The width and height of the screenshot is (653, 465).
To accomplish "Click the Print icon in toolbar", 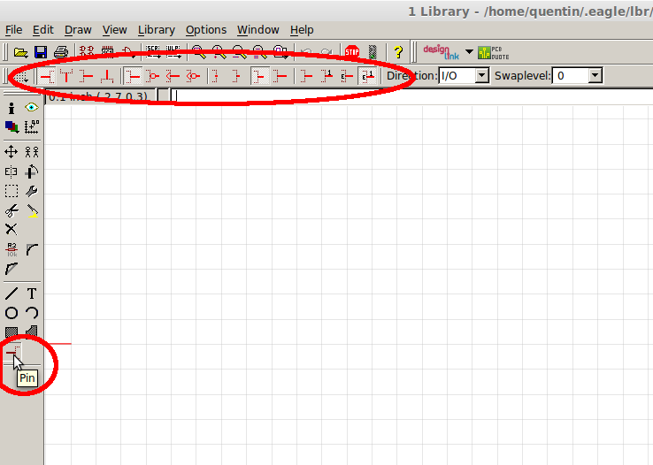I will [60, 52].
